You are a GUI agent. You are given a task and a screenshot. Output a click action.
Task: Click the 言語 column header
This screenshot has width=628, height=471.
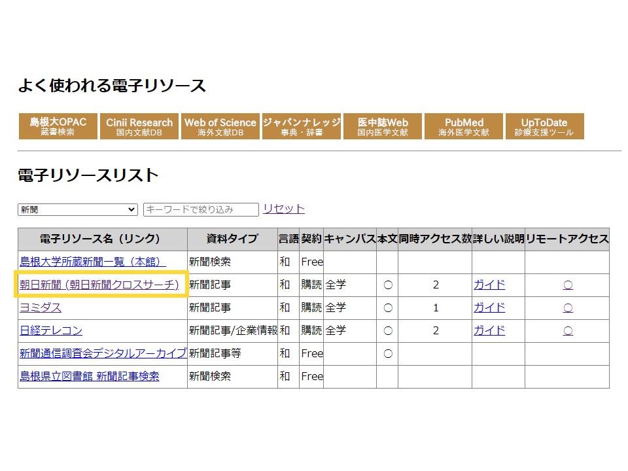(x=288, y=239)
